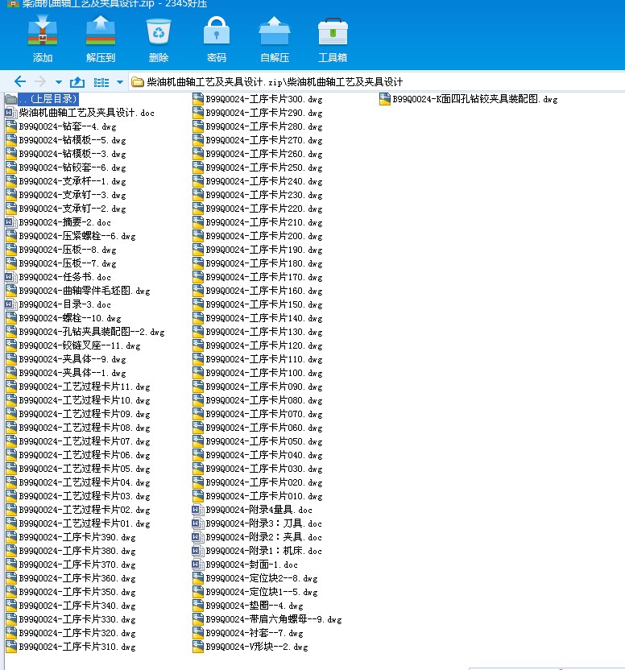
Task: Click the forward navigation arrow
Action: pos(40,81)
